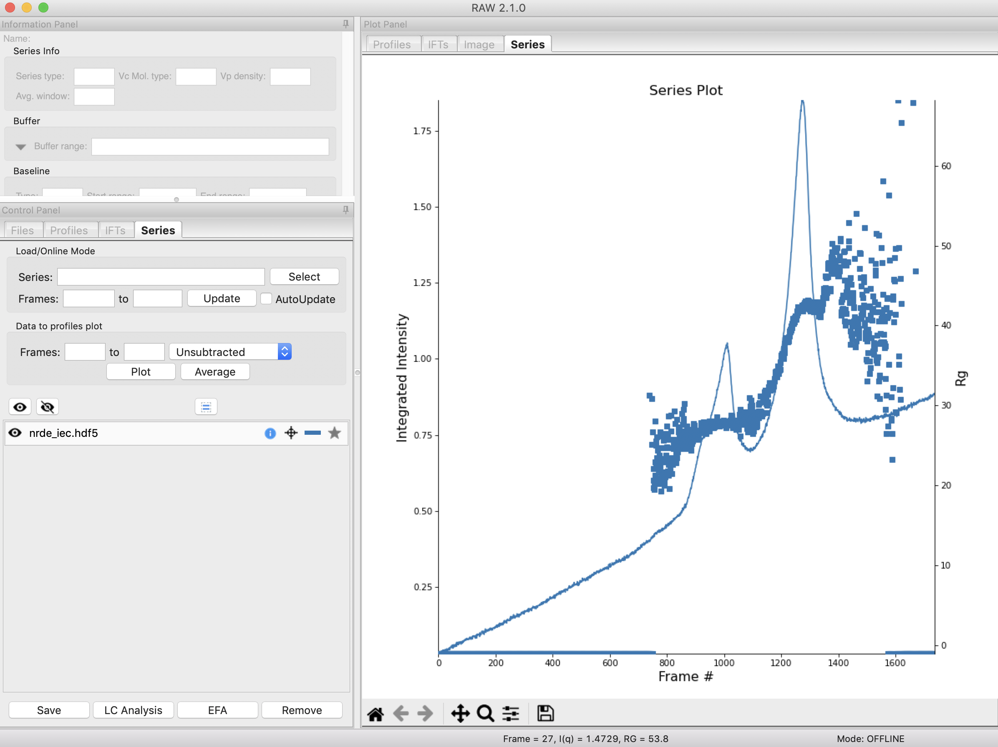Click the macOS yellow minimize window button
Image resolution: width=998 pixels, height=747 pixels.
tap(27, 7)
